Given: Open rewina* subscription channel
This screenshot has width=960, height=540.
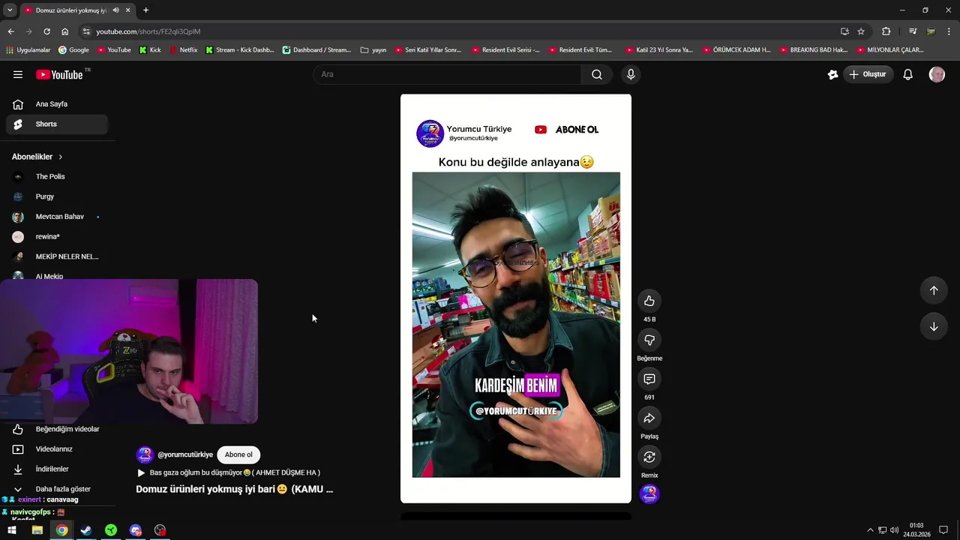Looking at the screenshot, I should tap(58, 236).
